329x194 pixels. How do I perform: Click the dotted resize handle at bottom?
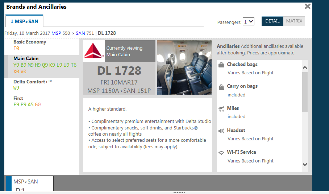tap(179, 193)
